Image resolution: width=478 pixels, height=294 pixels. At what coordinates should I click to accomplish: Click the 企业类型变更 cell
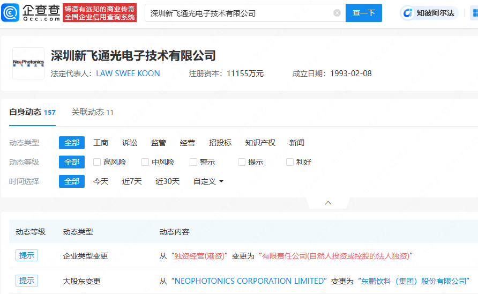[85, 256]
